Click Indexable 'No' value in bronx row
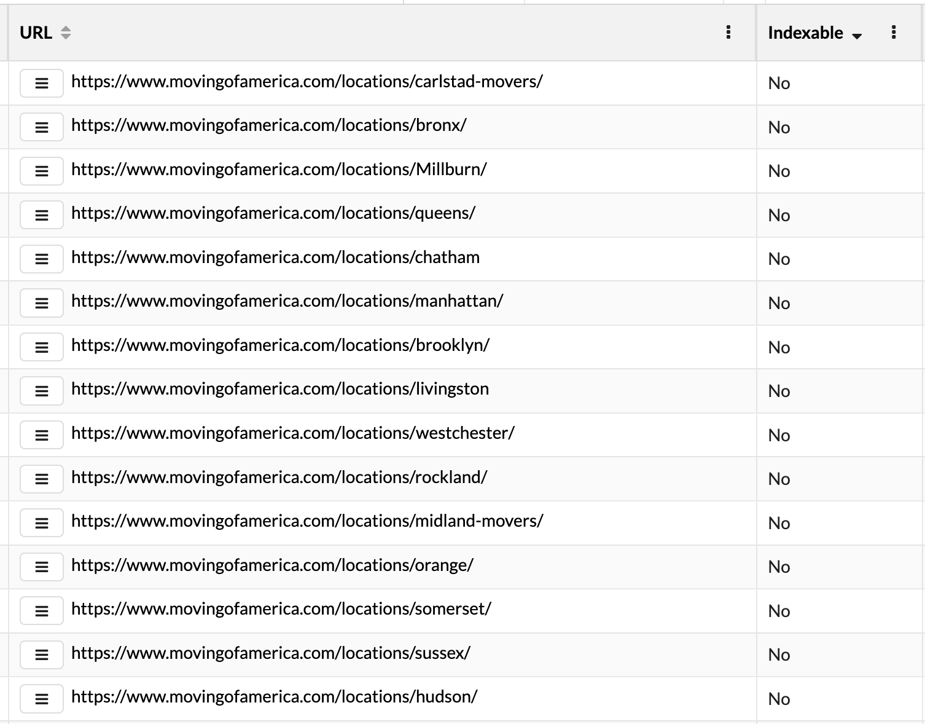Viewport: 925px width, 724px height. tap(779, 128)
